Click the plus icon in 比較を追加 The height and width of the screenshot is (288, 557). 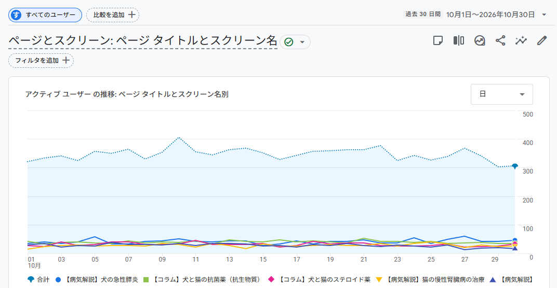click(x=131, y=15)
